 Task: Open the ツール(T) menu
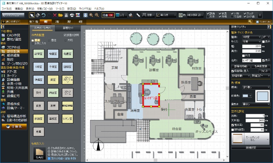point(60,8)
